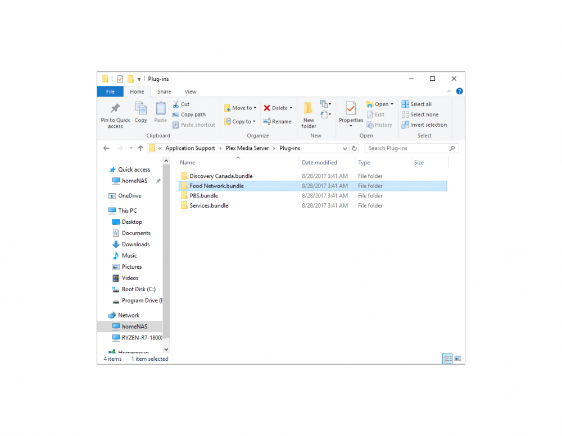Refresh the current folder view

354,148
